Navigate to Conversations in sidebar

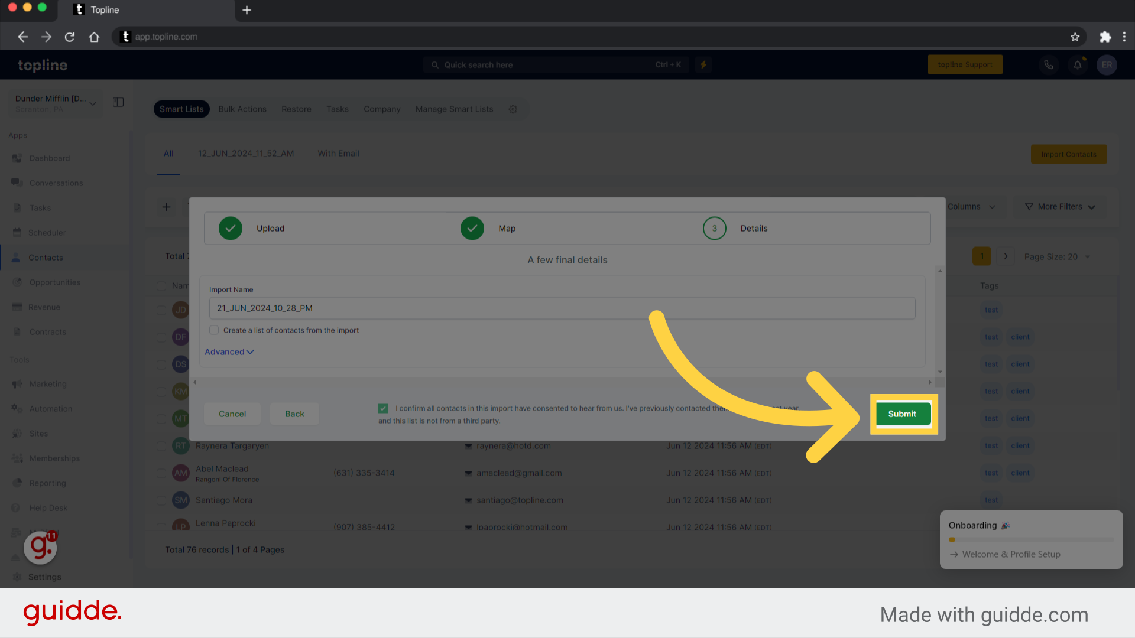56,183
